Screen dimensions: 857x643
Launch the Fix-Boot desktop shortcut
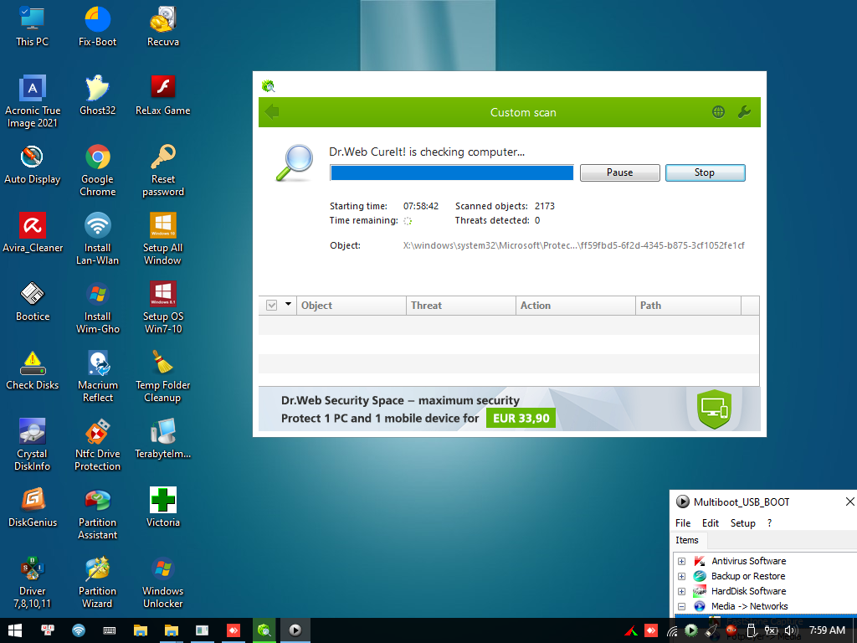[97, 27]
